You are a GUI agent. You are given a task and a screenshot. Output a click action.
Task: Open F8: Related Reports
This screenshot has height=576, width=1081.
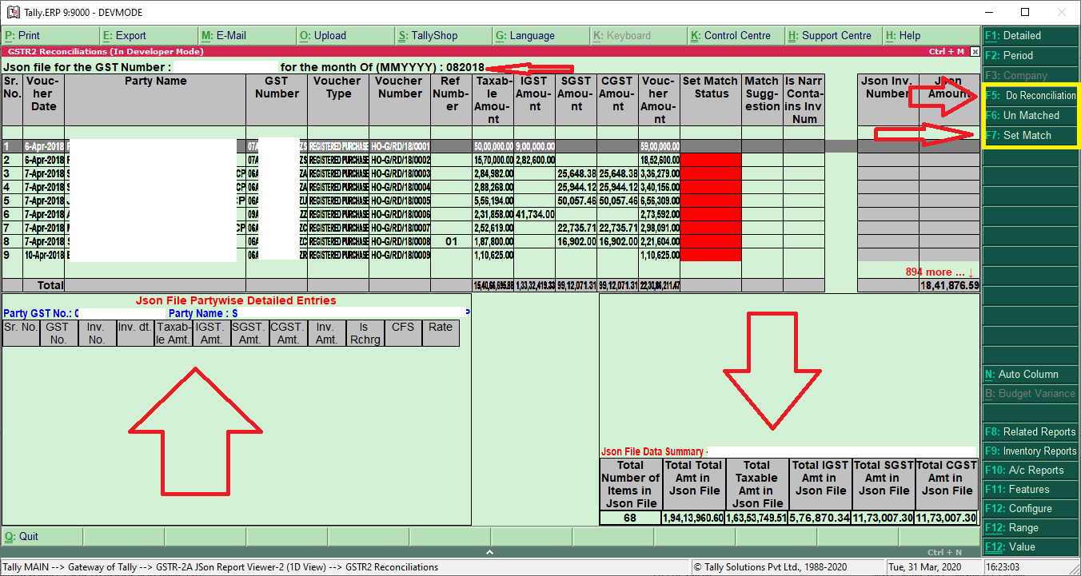tap(1031, 432)
